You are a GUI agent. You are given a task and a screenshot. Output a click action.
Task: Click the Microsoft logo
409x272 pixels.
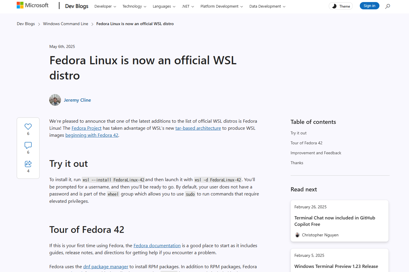click(33, 5)
